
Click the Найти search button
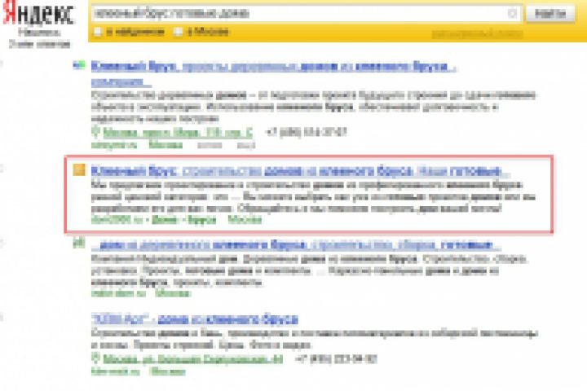[x=550, y=14]
